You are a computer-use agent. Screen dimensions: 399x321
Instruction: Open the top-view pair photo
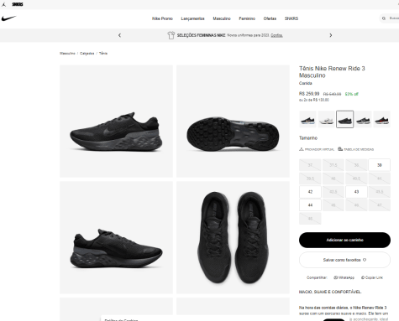233,237
